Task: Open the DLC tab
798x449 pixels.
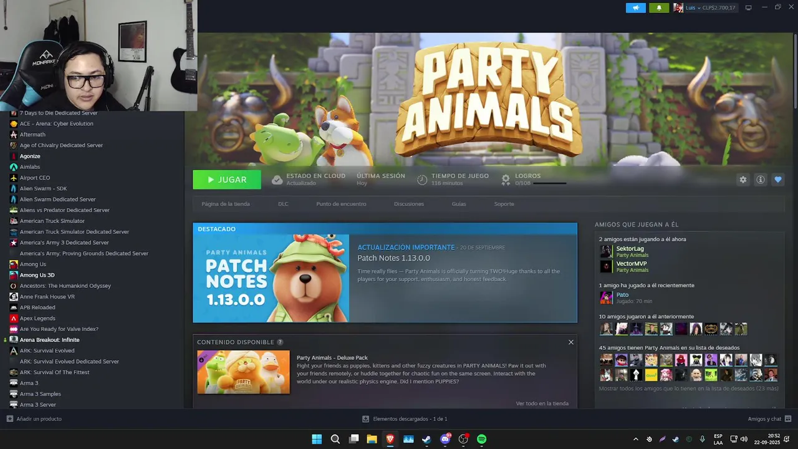Action: 283,204
